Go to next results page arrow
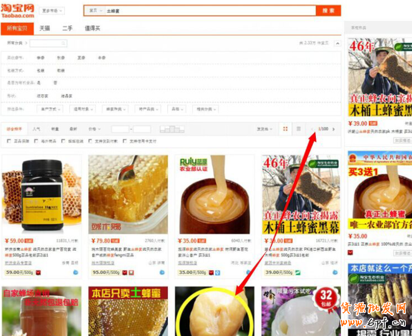This screenshot has height=336, width=412. [x=334, y=129]
